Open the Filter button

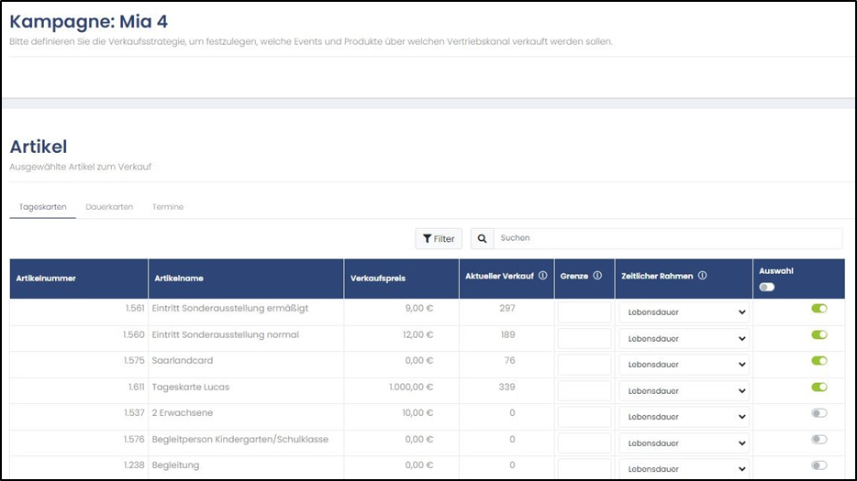pos(439,238)
